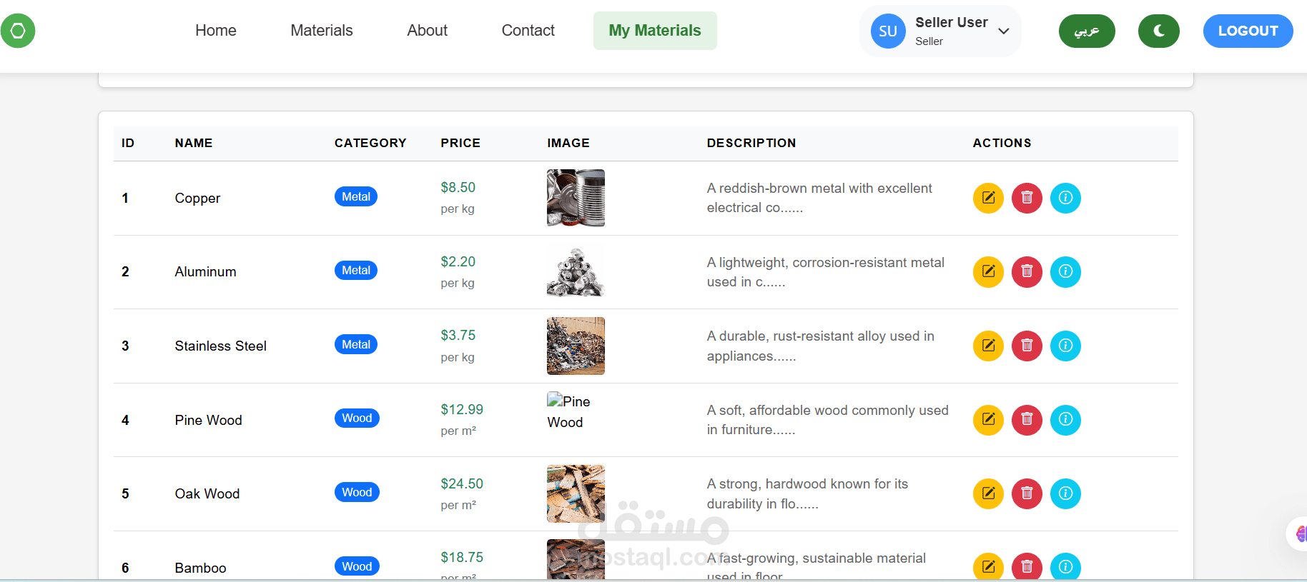Click the CATEGORY column header

click(x=370, y=143)
